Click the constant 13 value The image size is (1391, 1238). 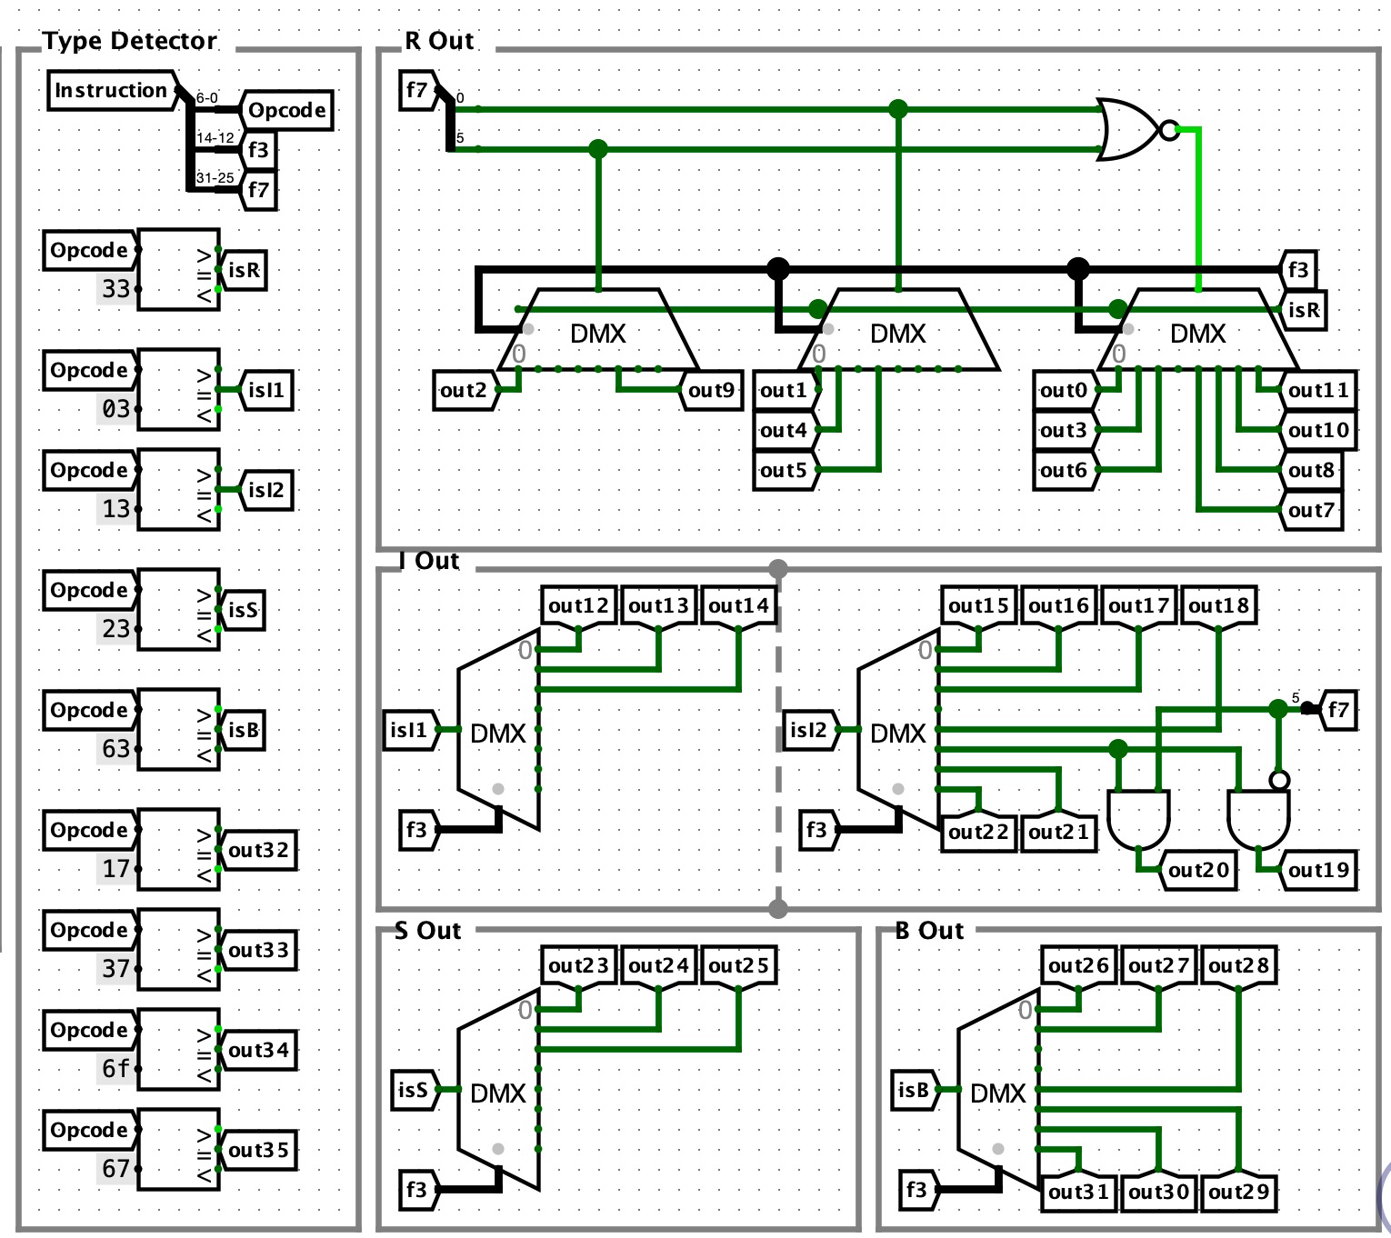tap(116, 509)
